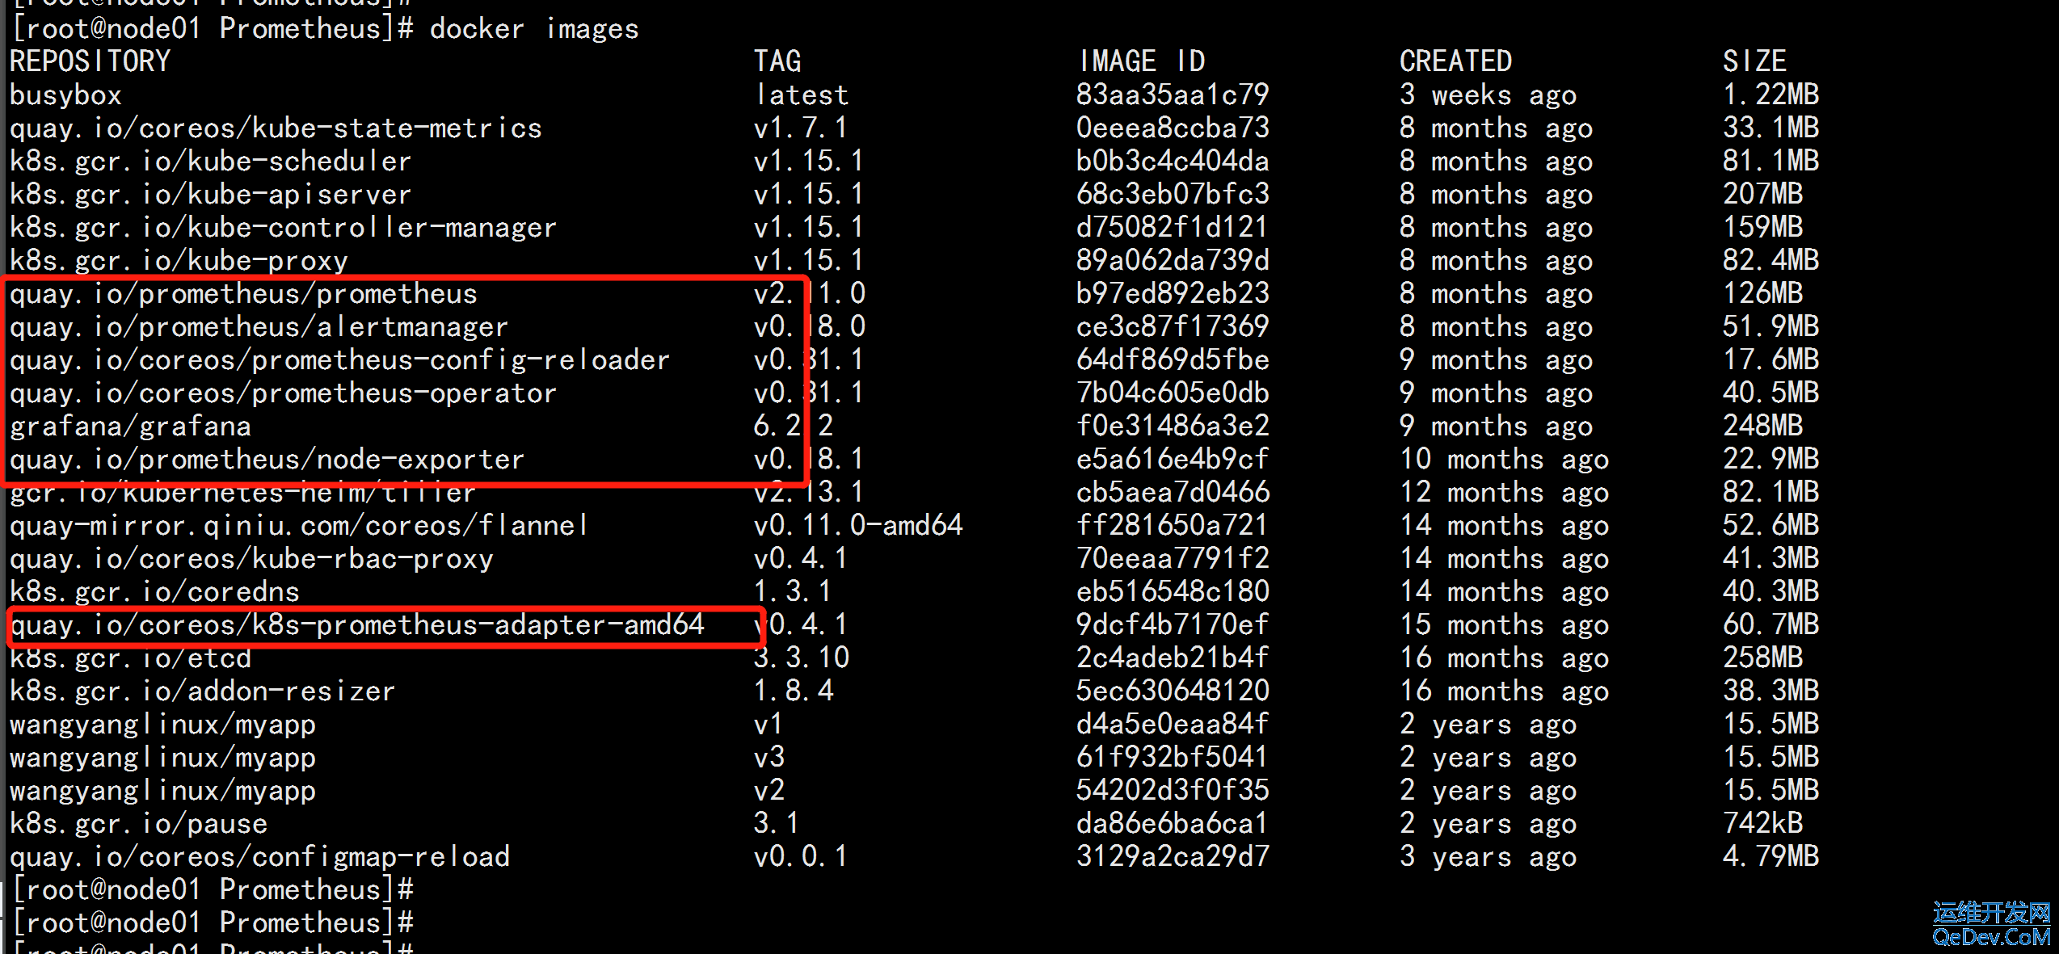Click image ID eb516548c180

click(1173, 591)
